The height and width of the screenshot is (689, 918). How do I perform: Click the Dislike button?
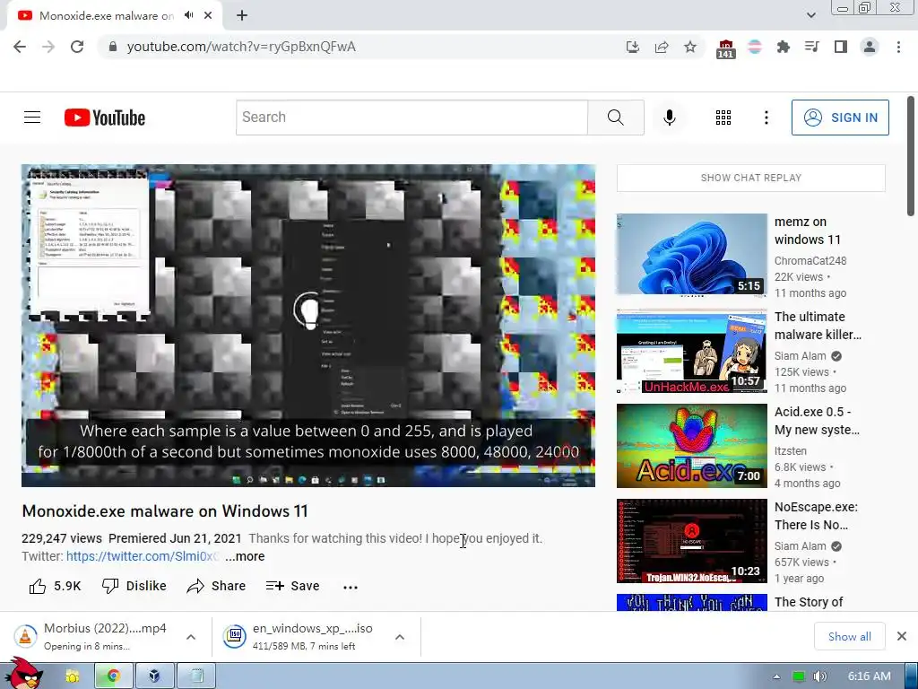click(x=134, y=586)
